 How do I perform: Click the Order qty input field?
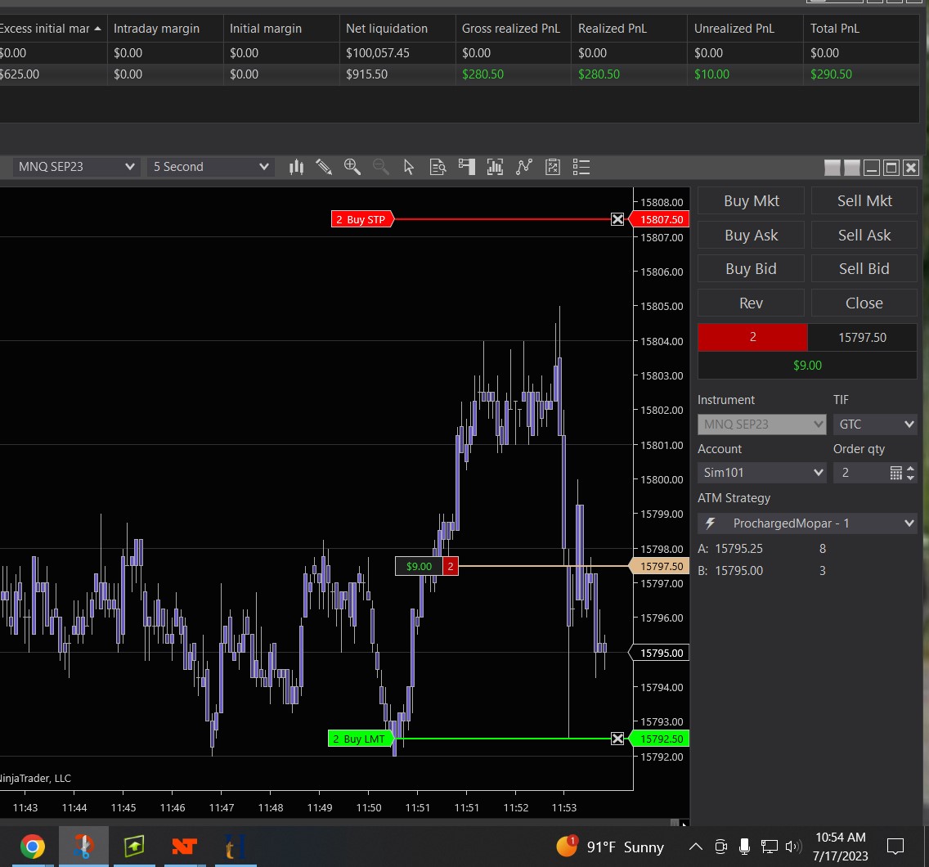click(859, 473)
